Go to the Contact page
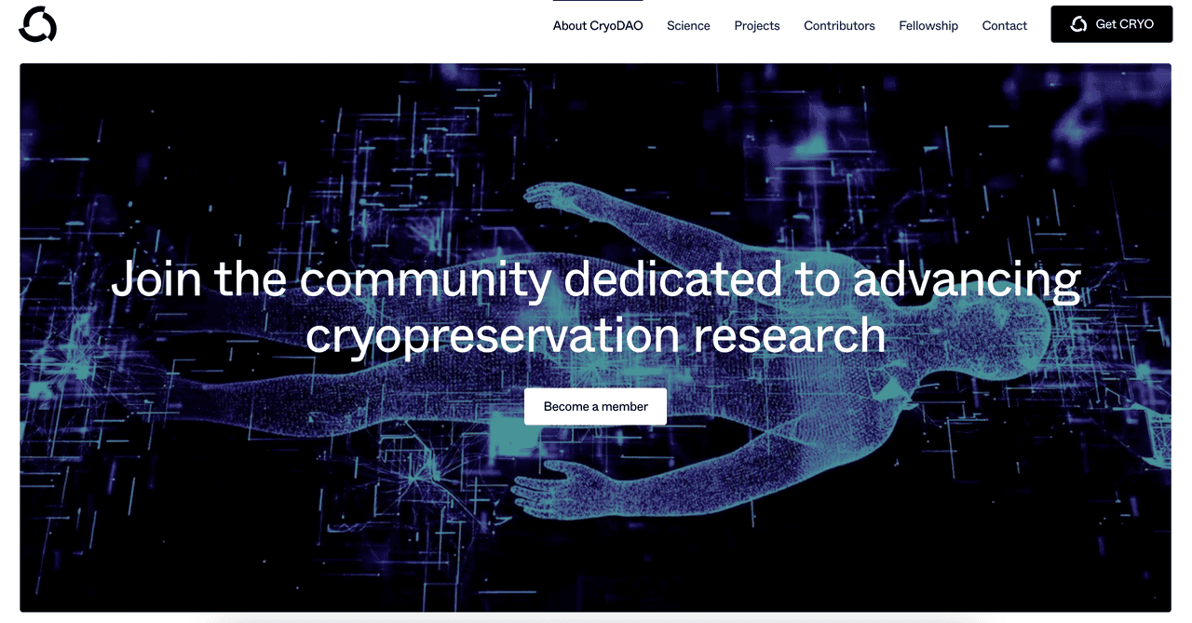This screenshot has height=623, width=1192. 1004,25
